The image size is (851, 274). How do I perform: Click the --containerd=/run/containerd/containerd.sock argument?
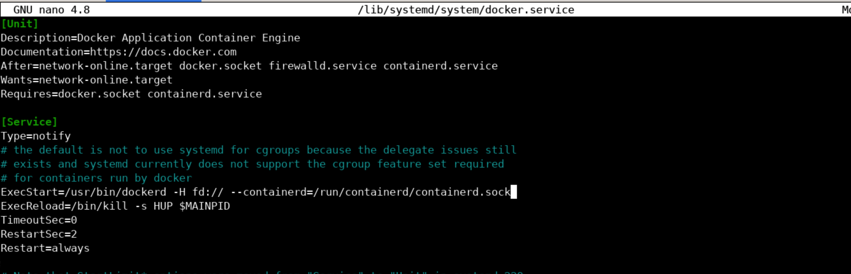pyautogui.click(x=370, y=192)
